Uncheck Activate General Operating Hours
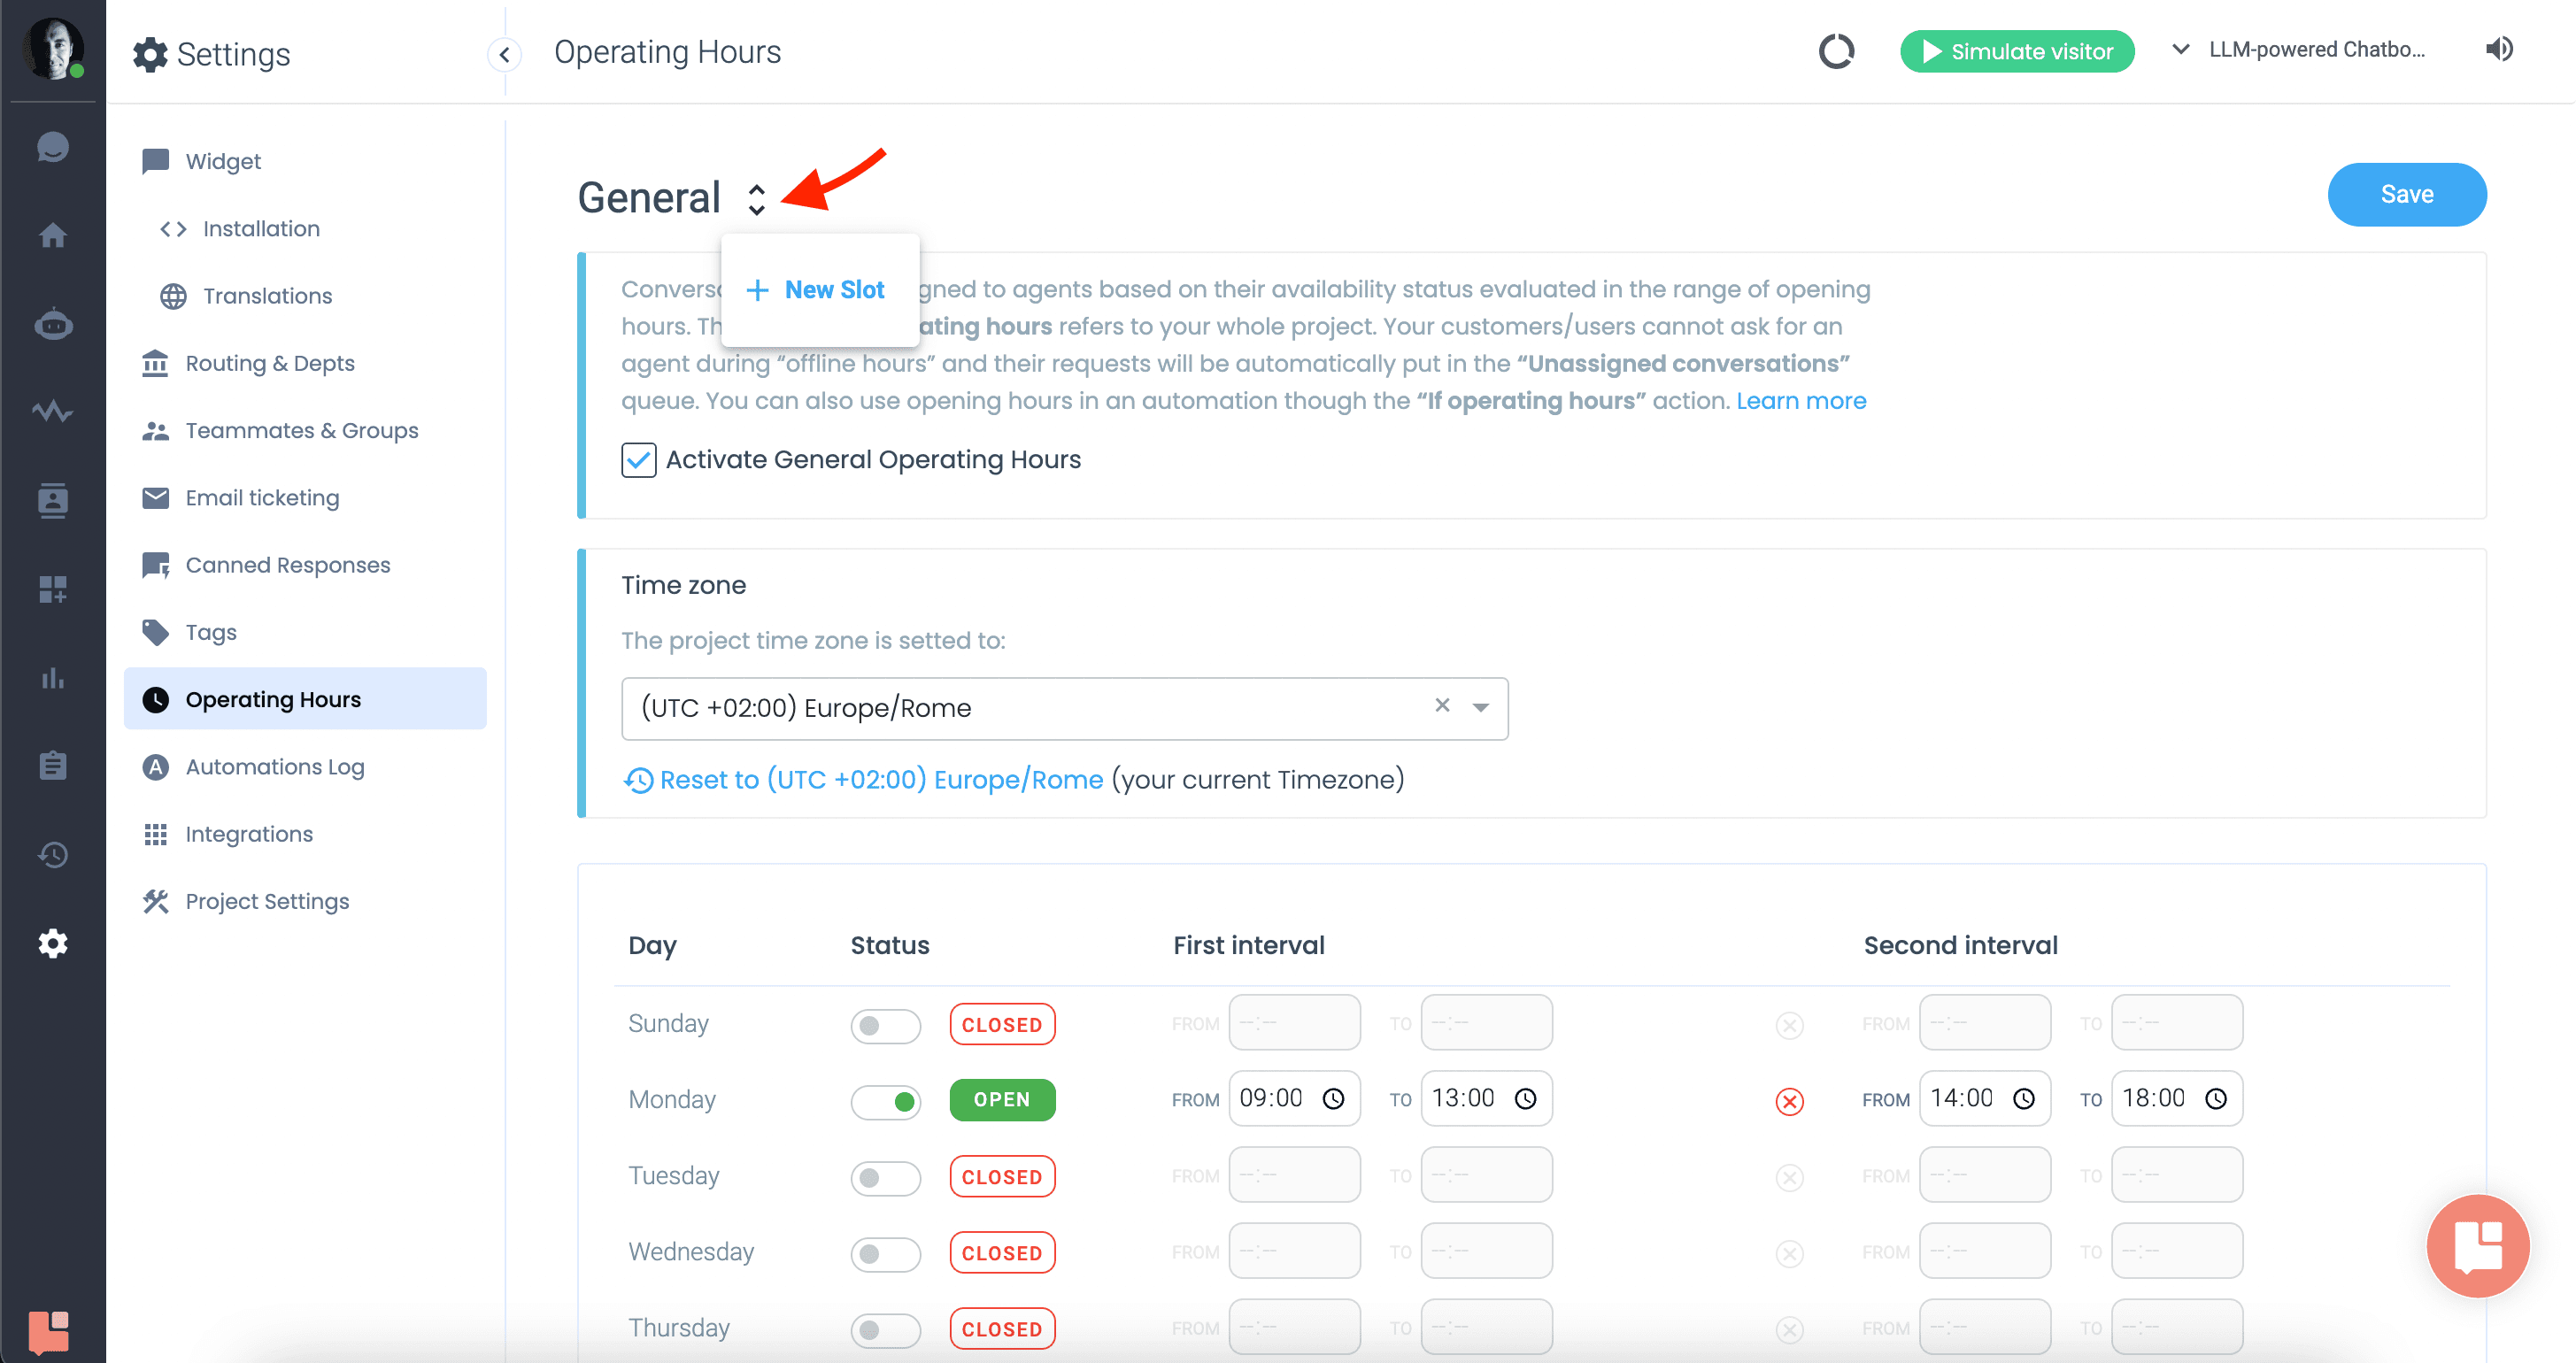The height and width of the screenshot is (1363, 2576). [638, 460]
